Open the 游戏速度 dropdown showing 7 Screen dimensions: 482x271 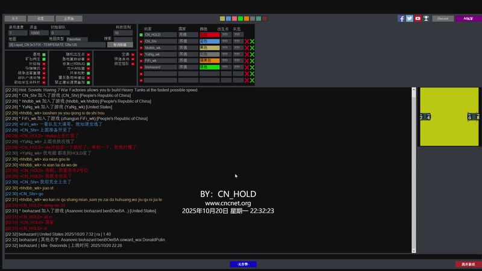click(18, 33)
